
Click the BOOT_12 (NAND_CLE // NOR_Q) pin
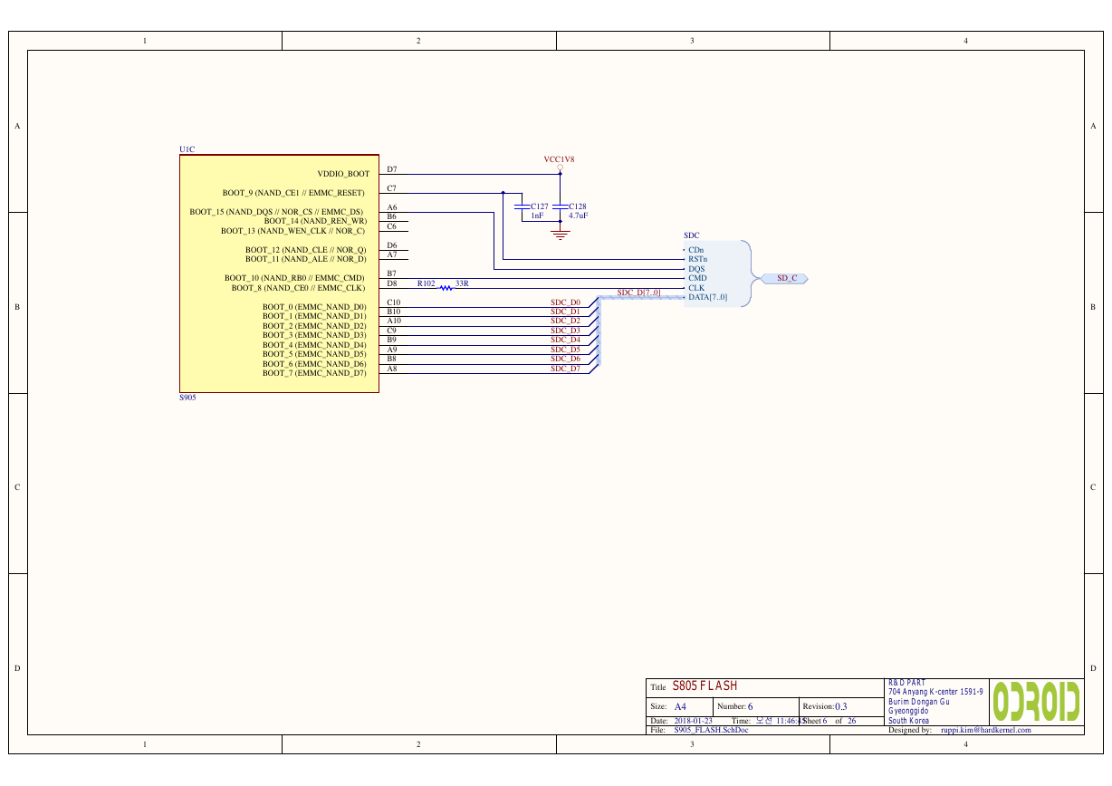pos(306,250)
